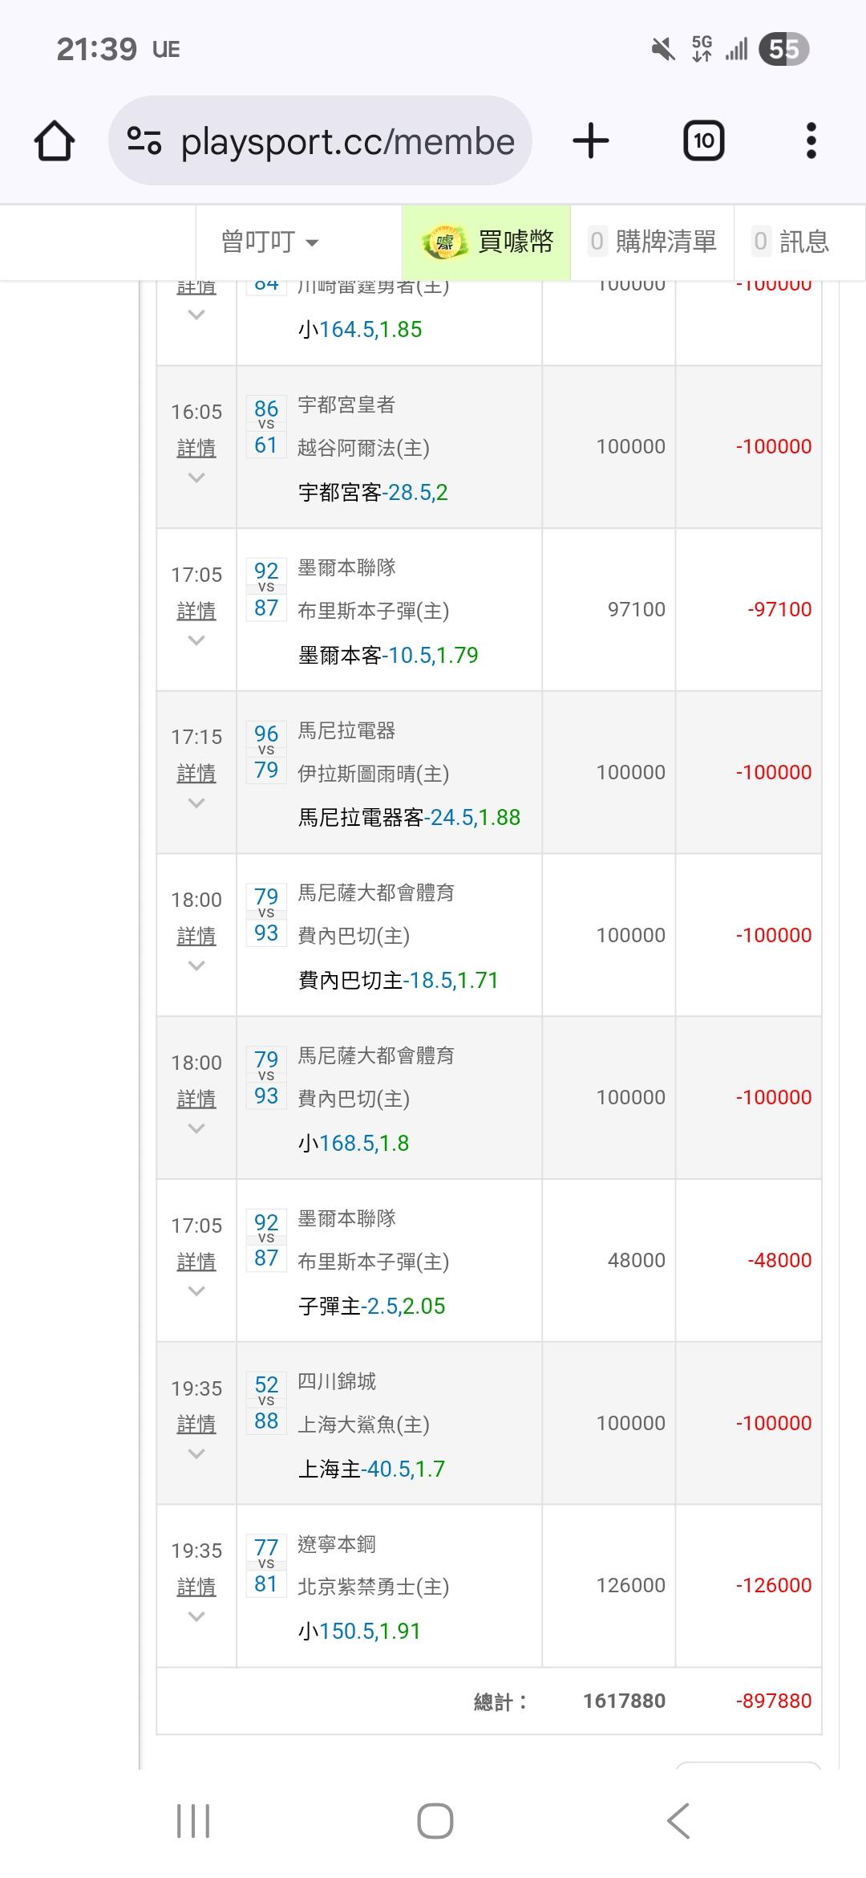This screenshot has height=1878, width=866.
Task: Open Android recent apps button
Action: point(193,1820)
